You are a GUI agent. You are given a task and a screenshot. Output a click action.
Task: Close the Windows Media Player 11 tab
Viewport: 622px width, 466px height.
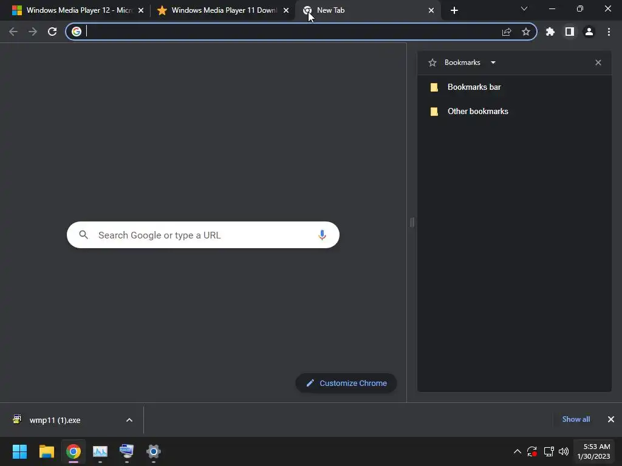[x=286, y=10]
